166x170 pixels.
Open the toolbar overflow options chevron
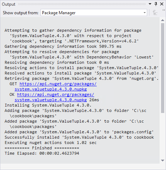164,10
